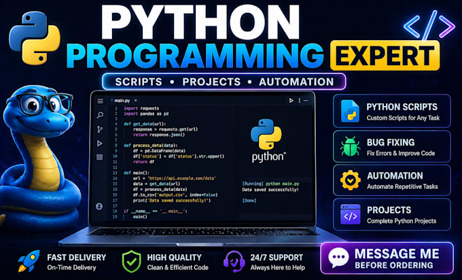Click the blue PROGRAMMING headline

click(x=195, y=56)
